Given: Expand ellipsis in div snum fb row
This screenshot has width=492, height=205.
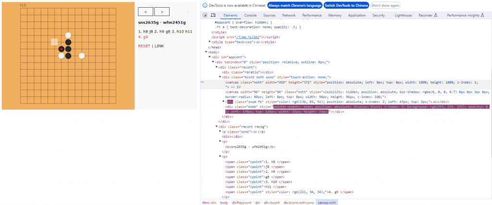Looking at the screenshot, I should [435, 102].
